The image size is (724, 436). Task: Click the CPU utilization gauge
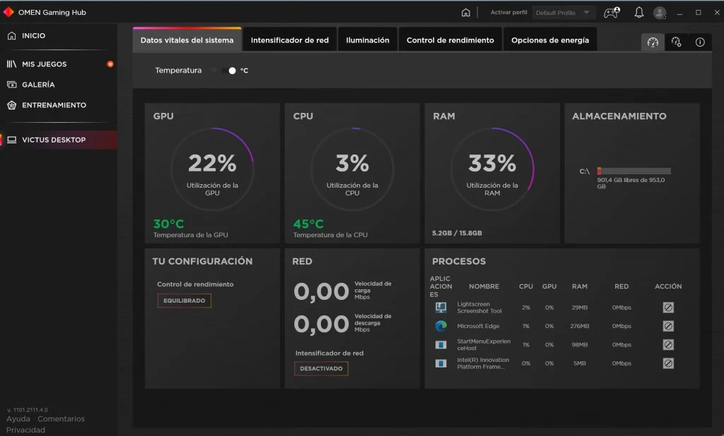point(352,169)
